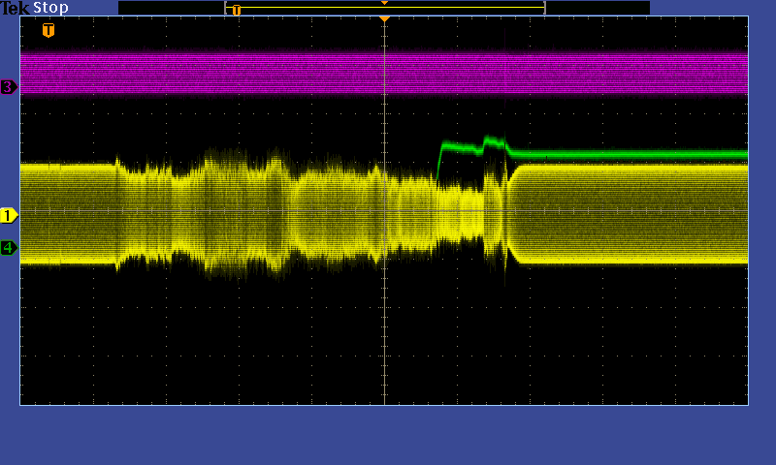
Task: Click the orange trigger position triangle atop the graticule
Action: tap(384, 18)
